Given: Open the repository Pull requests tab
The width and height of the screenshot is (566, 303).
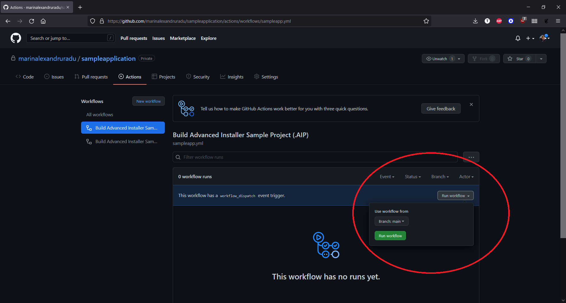Looking at the screenshot, I should point(91,77).
